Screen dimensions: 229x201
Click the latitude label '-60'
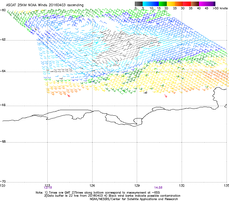click(x=3, y=10)
